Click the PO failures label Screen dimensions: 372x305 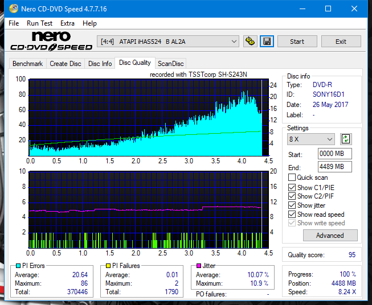211,294
